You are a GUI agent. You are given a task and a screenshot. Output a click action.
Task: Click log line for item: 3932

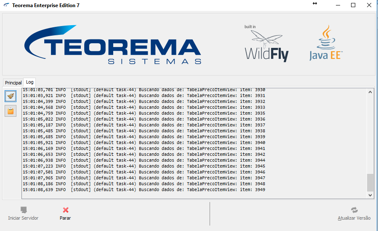tap(144, 102)
